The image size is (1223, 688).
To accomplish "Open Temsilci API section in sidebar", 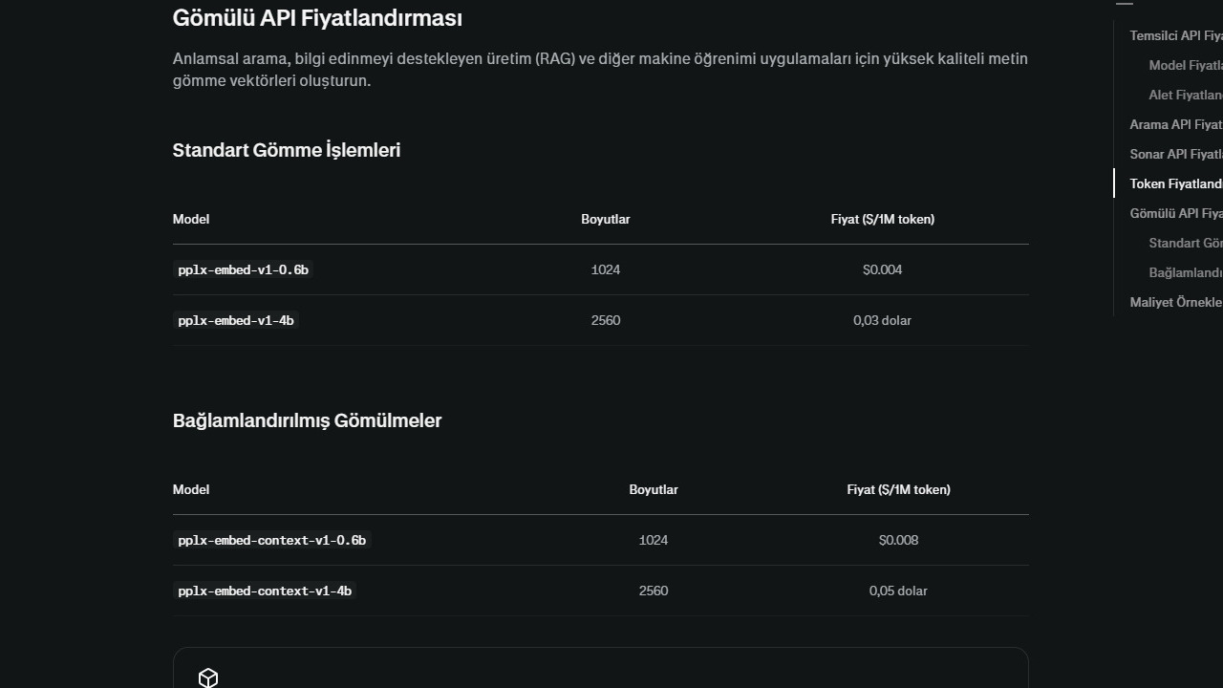I will pos(1176,35).
